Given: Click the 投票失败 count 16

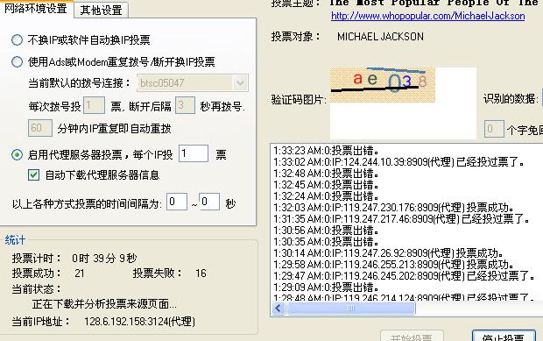Looking at the screenshot, I should [201, 274].
